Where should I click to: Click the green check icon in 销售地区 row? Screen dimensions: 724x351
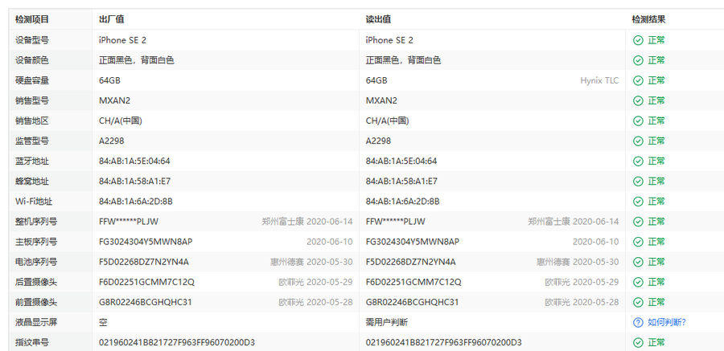pos(638,120)
